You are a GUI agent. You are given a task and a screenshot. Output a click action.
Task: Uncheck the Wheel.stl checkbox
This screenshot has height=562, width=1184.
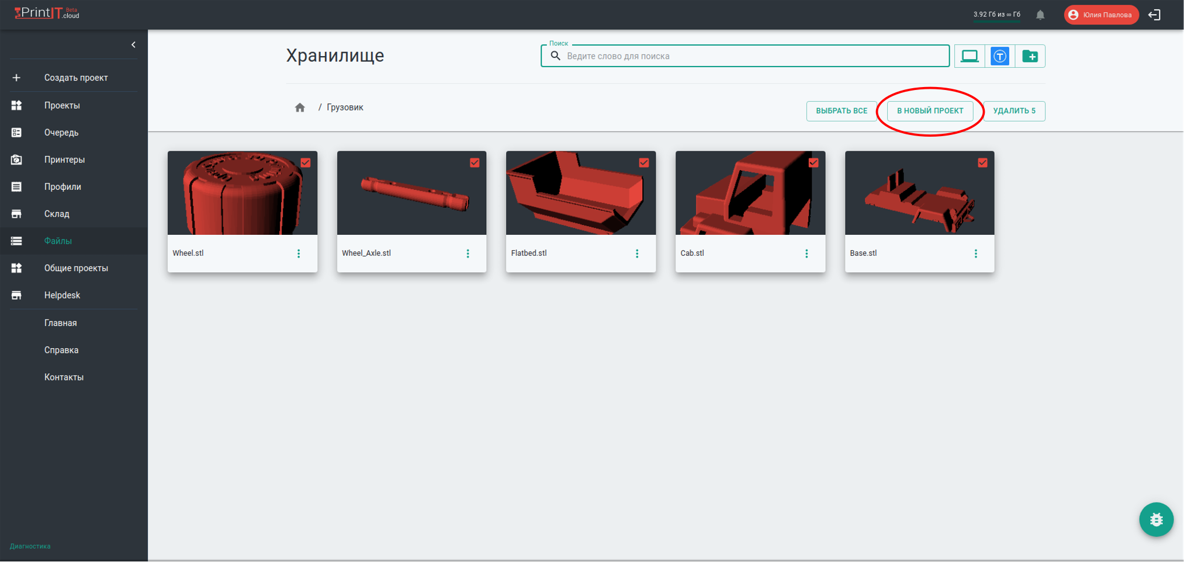pos(306,163)
